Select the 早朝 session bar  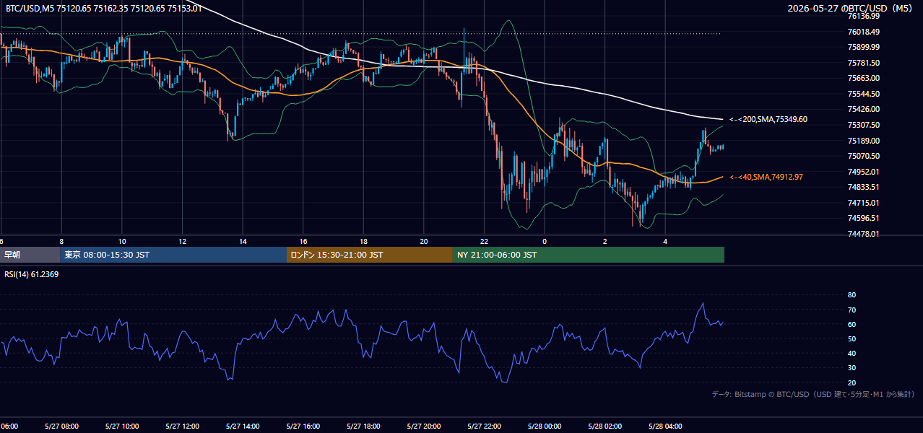pyautogui.click(x=30, y=255)
